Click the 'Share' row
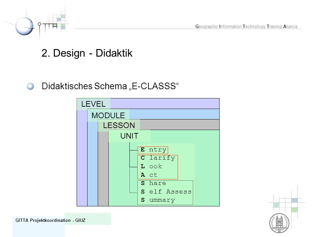Image resolution: width=317 pixels, height=237 pixels. pyautogui.click(x=154, y=183)
